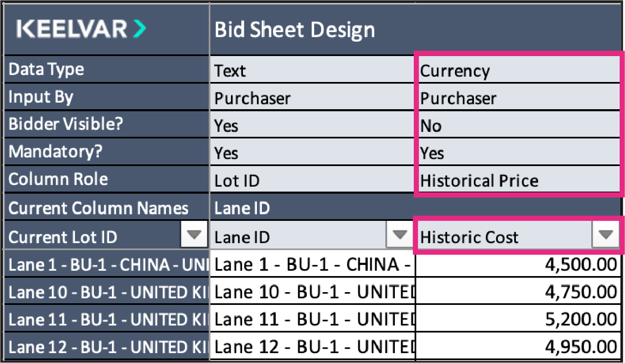
Task: Select the Lane 10 Current Lot ID cell
Action: point(107,292)
